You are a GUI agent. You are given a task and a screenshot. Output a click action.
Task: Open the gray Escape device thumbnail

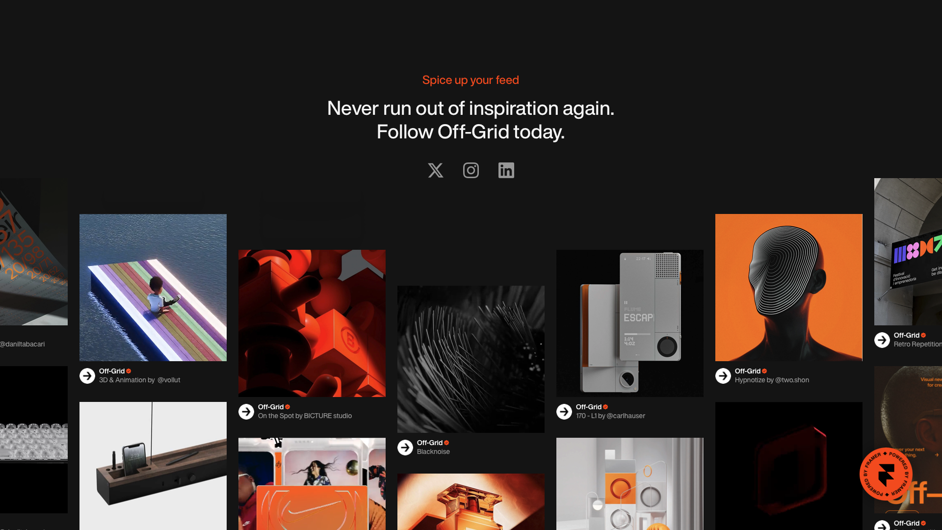click(630, 323)
